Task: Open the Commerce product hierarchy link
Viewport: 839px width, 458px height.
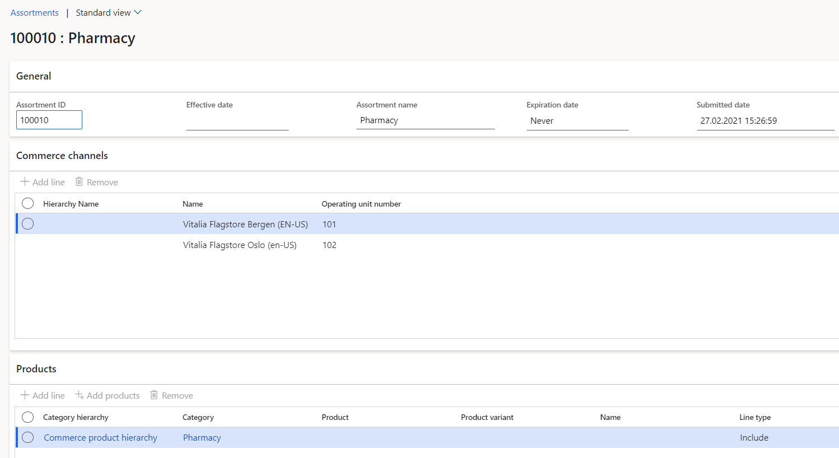Action: (100, 438)
